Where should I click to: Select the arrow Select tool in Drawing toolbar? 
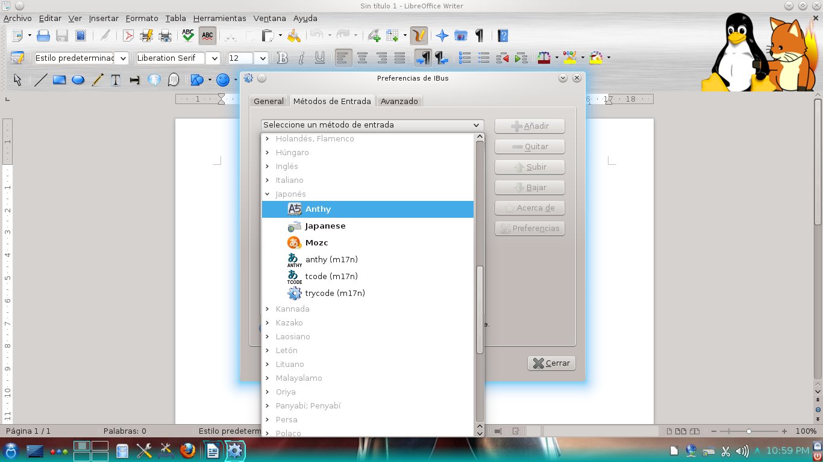click(x=17, y=79)
